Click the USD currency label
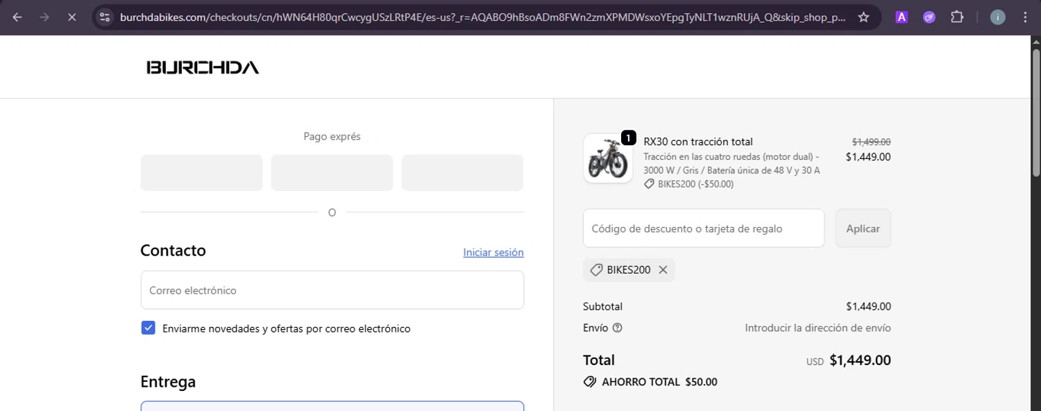 815,362
